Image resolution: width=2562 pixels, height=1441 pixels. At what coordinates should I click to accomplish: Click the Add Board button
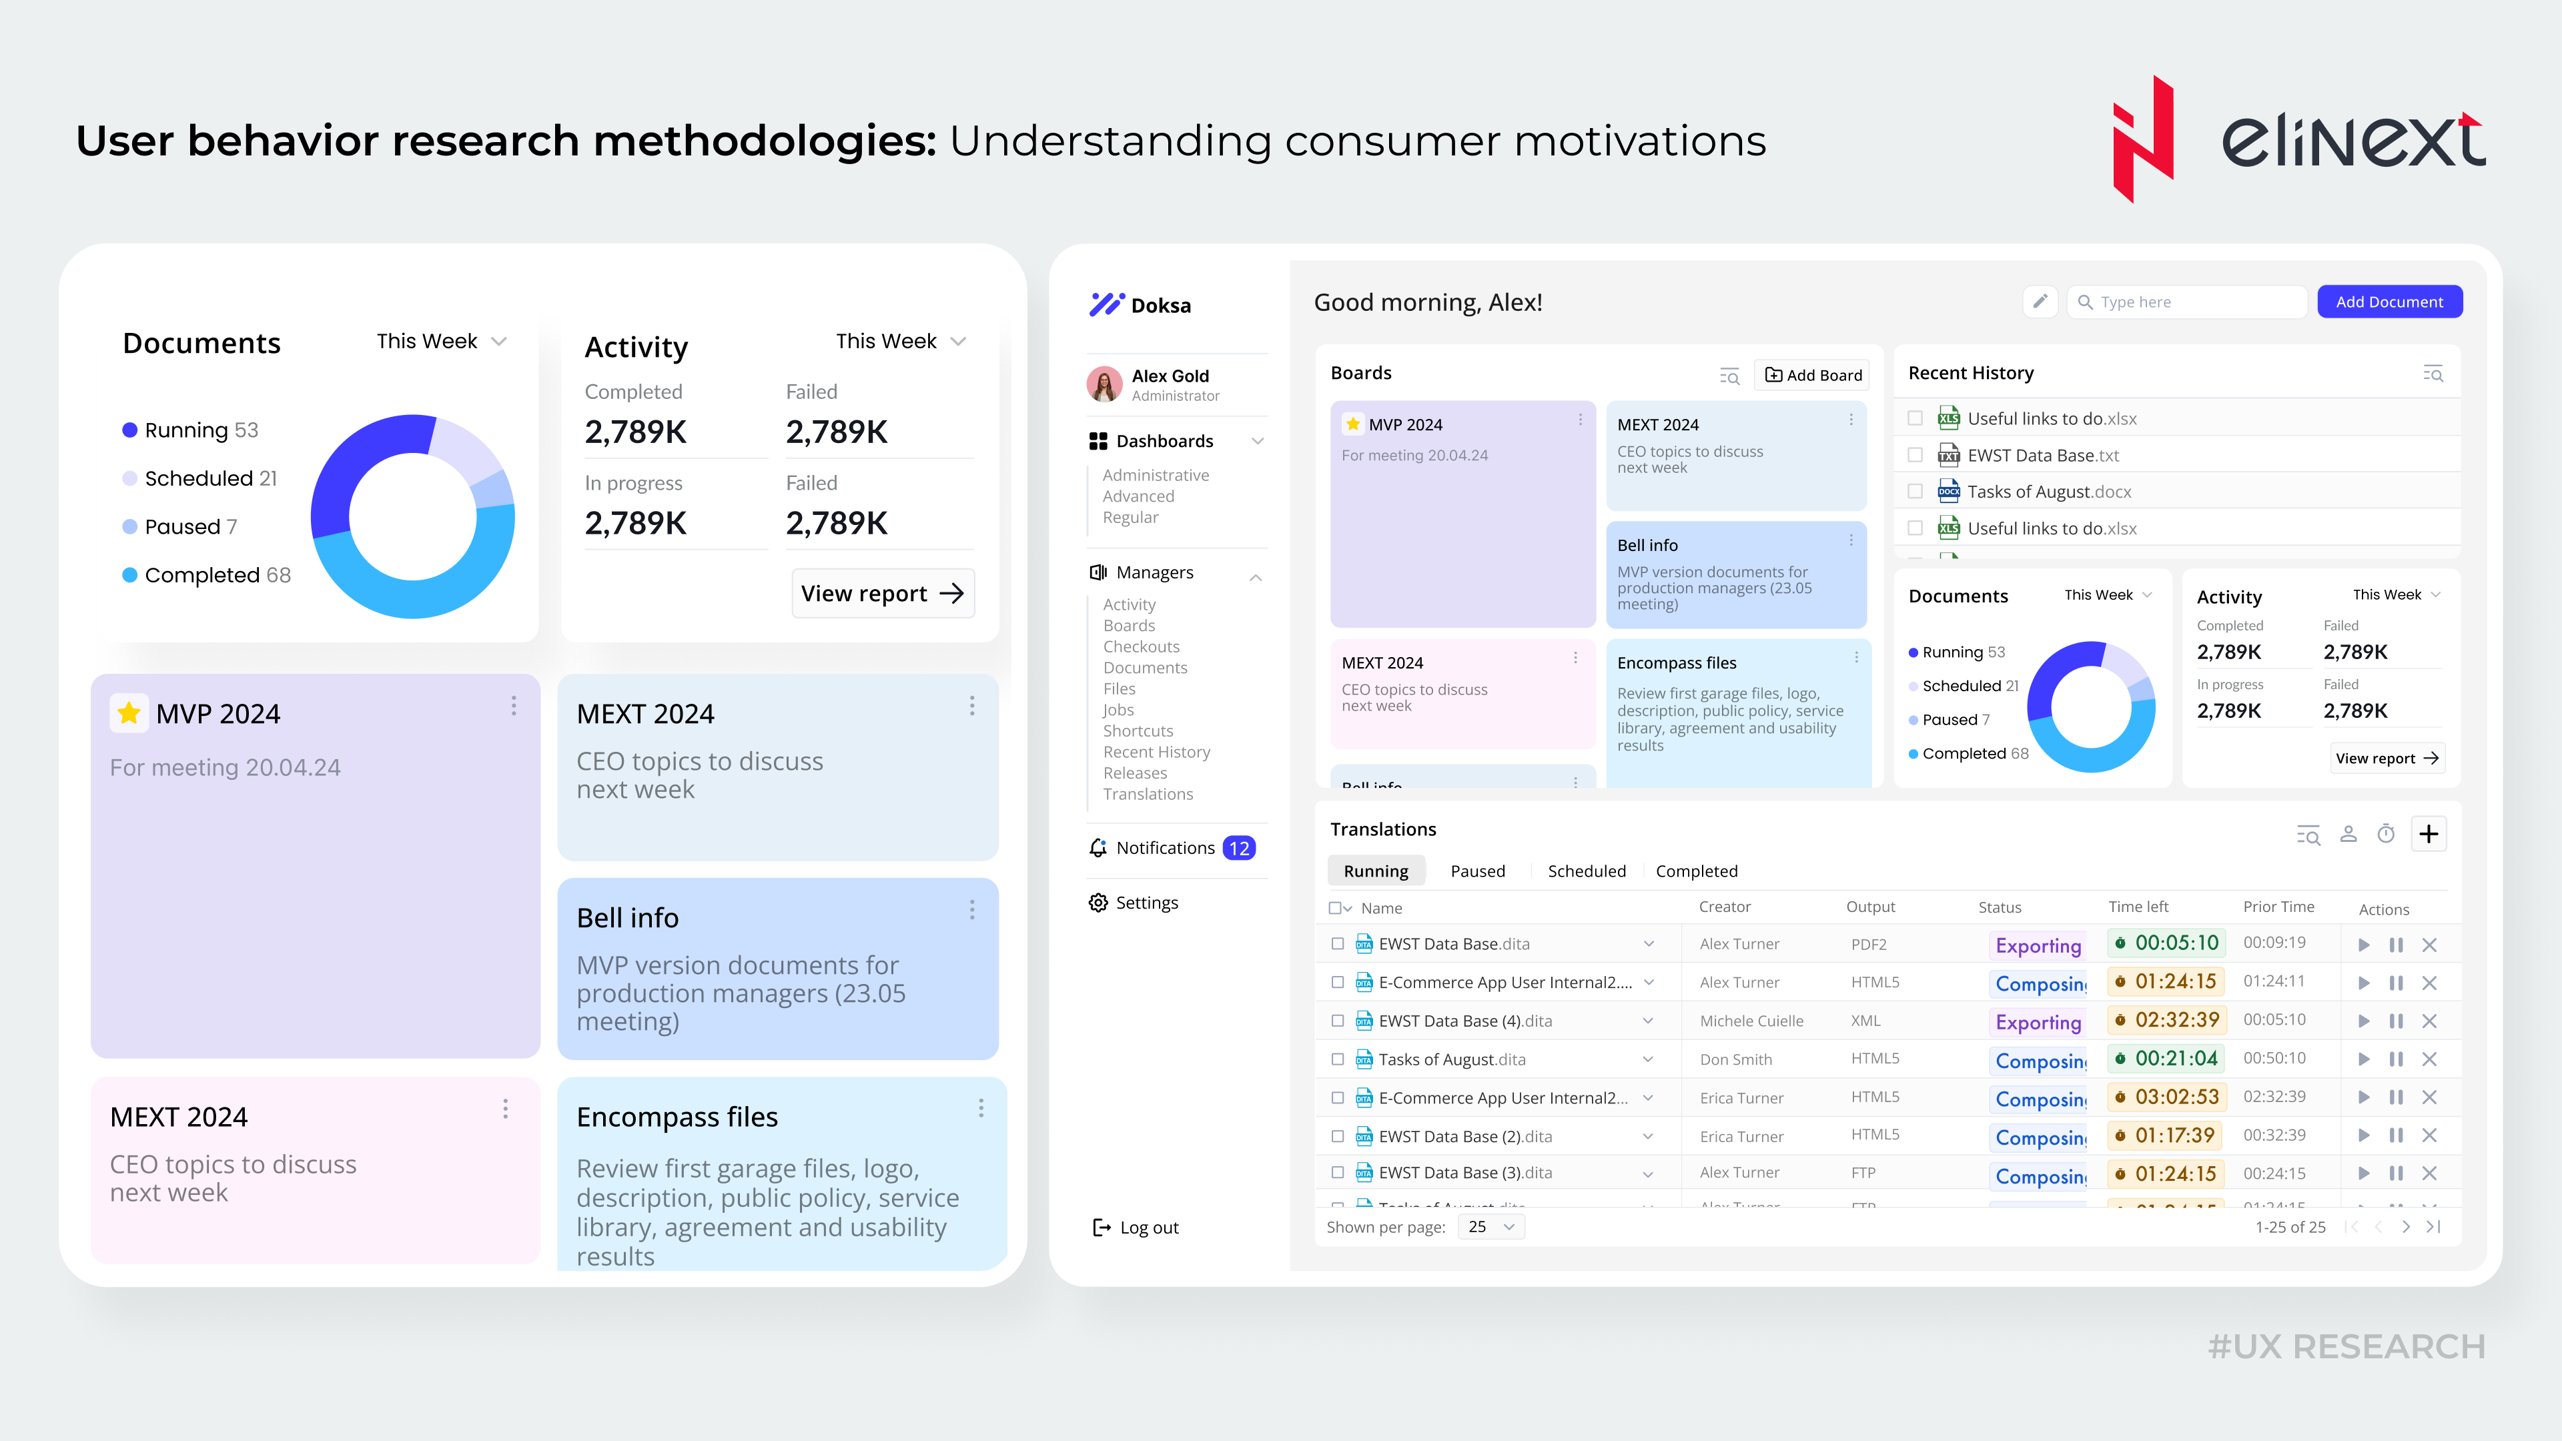(1812, 375)
